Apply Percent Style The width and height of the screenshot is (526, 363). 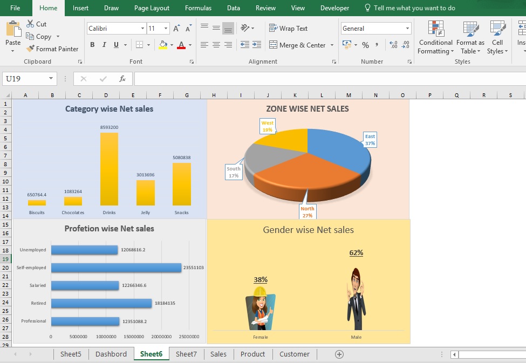tap(365, 45)
